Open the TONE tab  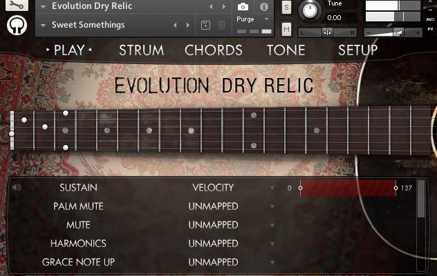[286, 50]
